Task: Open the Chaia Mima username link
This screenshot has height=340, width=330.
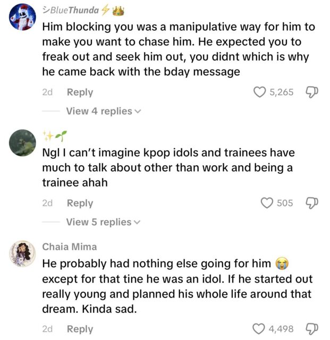Action: tap(69, 246)
